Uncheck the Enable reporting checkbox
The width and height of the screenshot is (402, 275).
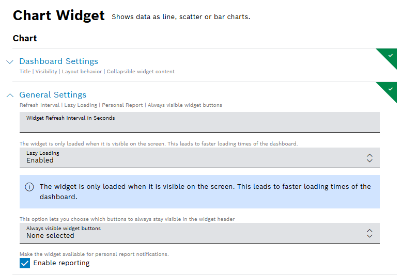(x=25, y=263)
